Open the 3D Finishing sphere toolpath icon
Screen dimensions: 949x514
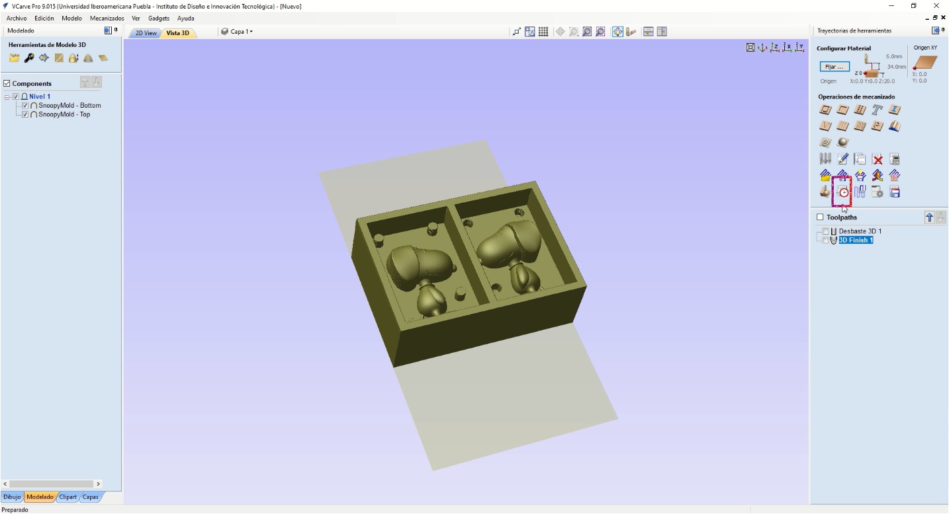coord(842,142)
